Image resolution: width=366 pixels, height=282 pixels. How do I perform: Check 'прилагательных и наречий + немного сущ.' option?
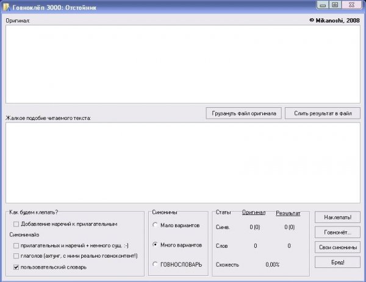click(16, 245)
